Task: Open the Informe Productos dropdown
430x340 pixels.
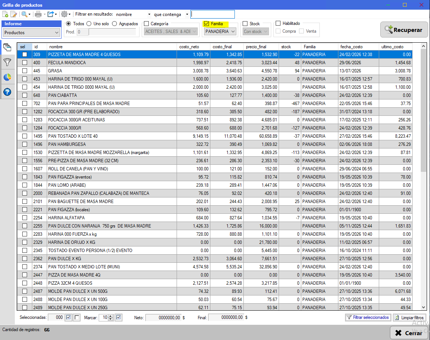Action: click(x=32, y=32)
